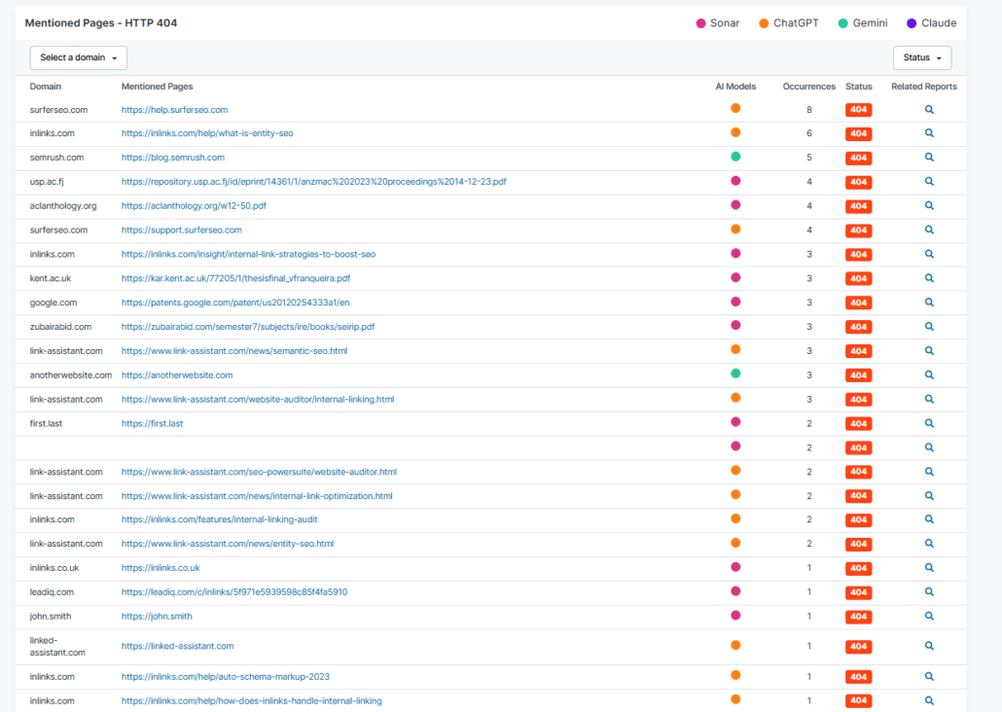
Task: Sort by Status column header
Action: pos(859,87)
